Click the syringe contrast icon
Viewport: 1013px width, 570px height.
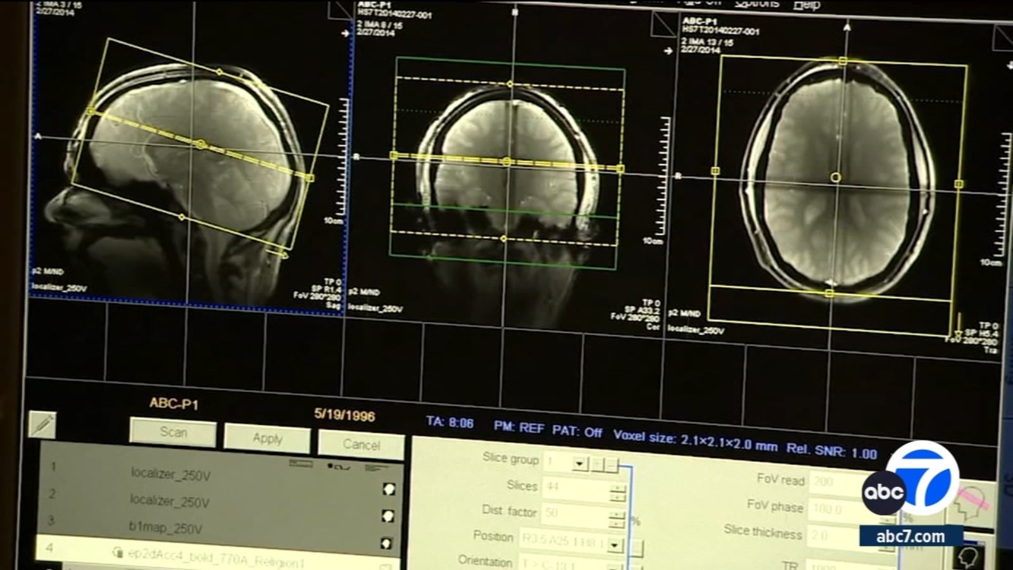pyautogui.click(x=42, y=425)
